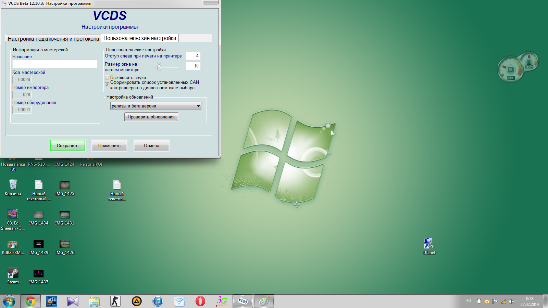Click the Отмена button
Image resolution: width=548 pixels, height=308 pixels.
[x=151, y=145]
